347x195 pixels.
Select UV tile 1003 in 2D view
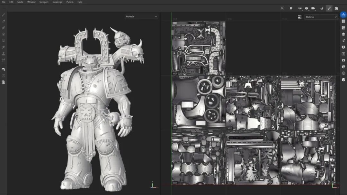(308, 157)
